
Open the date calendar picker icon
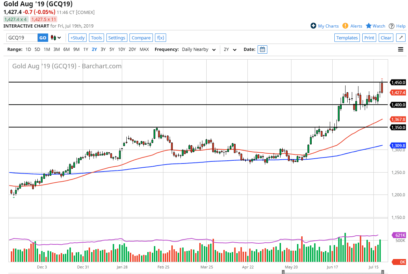262,50
